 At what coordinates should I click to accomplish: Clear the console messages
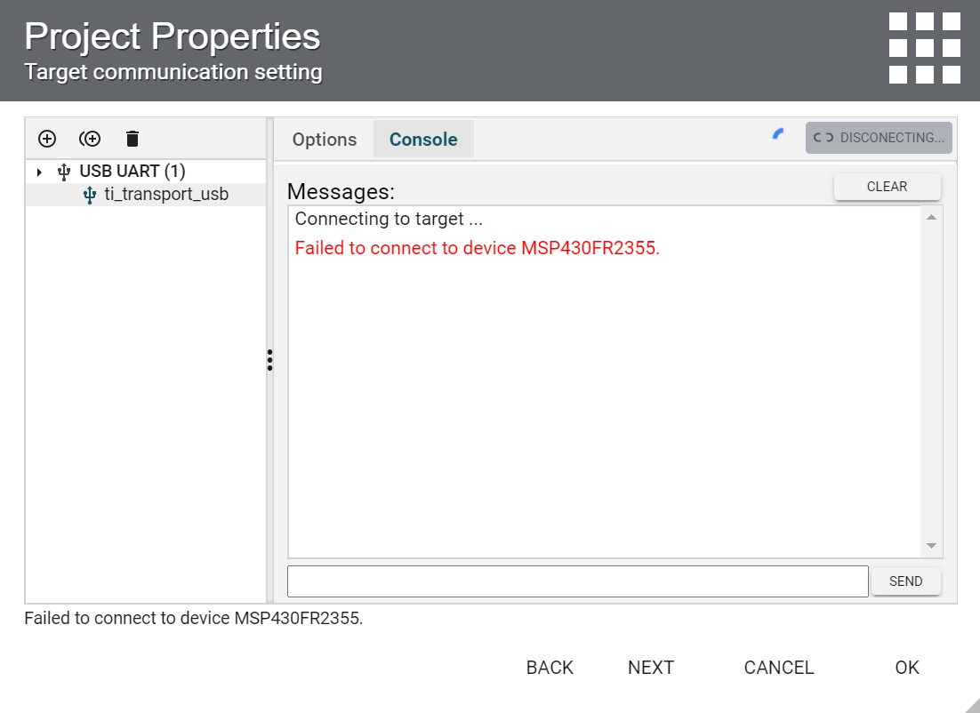pyautogui.click(x=887, y=187)
